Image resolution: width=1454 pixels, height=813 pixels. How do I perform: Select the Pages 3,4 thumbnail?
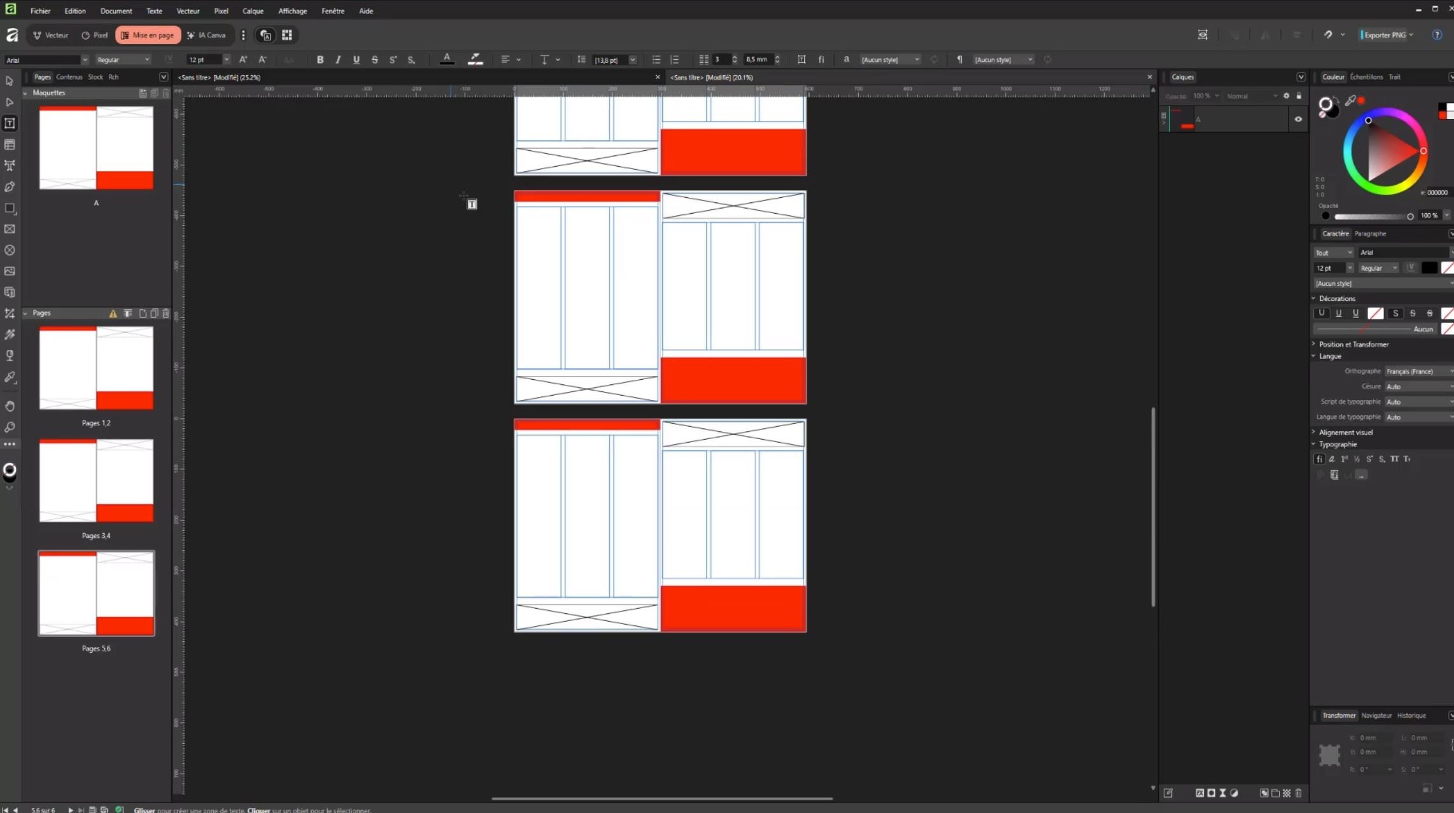tap(96, 481)
